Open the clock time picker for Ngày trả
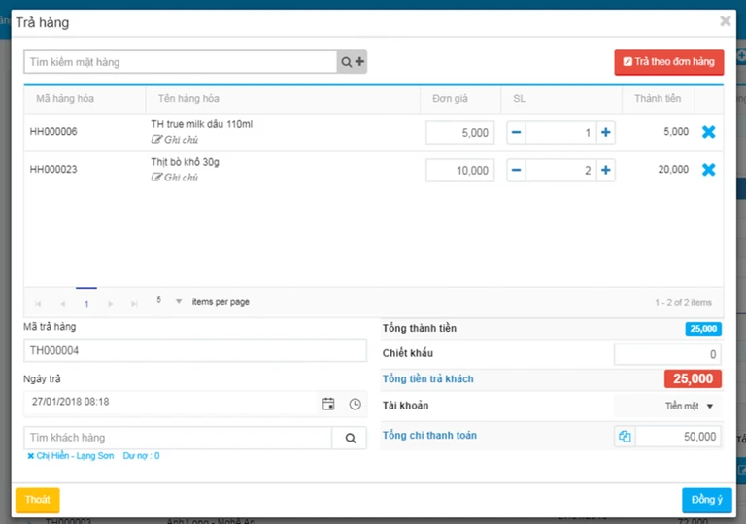Viewport: 746px width, 524px height. point(355,405)
